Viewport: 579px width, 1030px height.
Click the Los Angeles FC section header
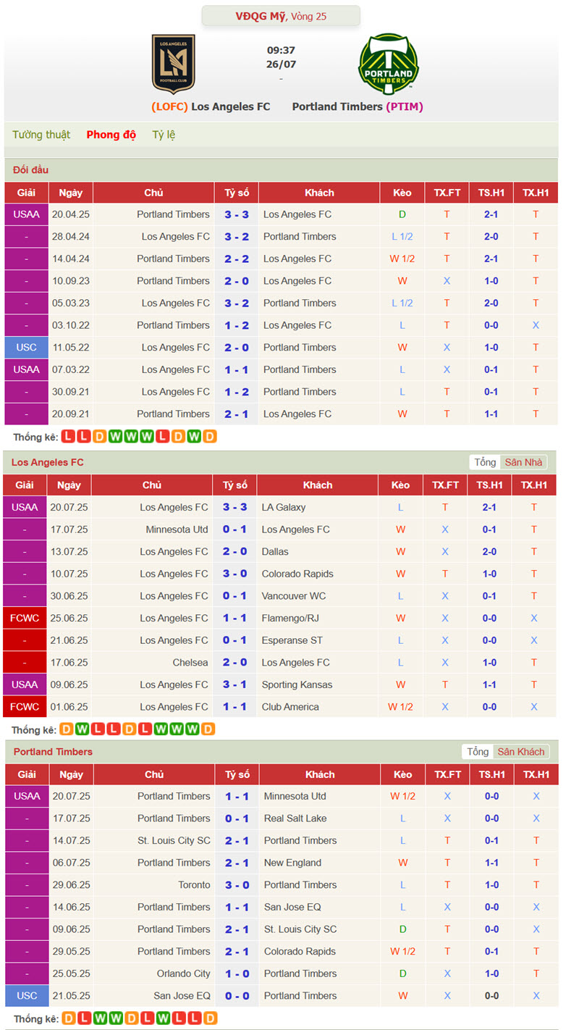tap(47, 462)
